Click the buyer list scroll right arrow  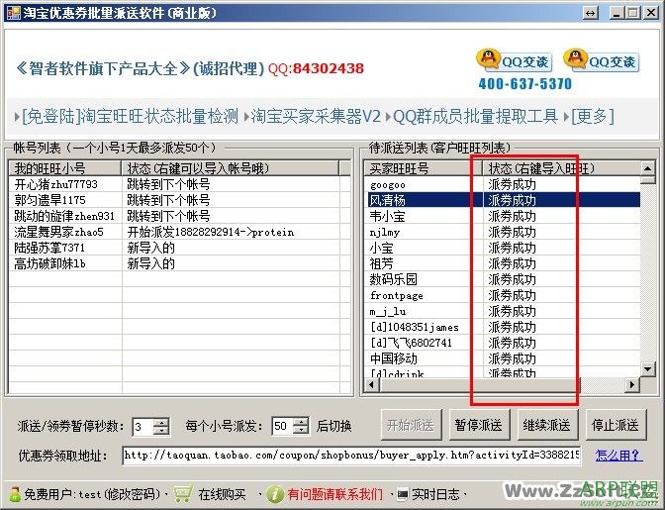pyautogui.click(x=632, y=385)
